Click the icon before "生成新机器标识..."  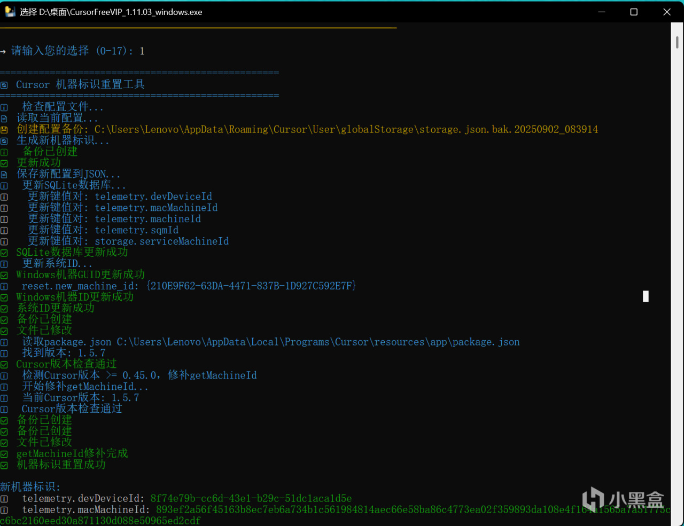[4, 141]
